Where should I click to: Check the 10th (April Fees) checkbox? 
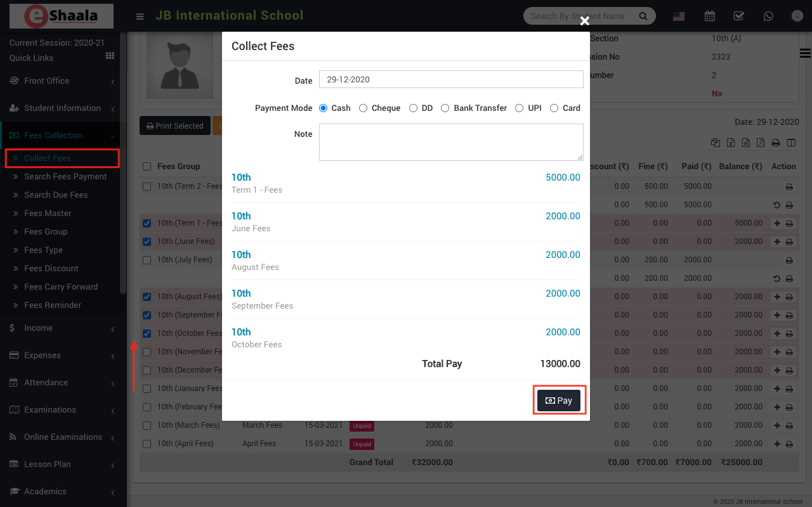[x=147, y=444]
